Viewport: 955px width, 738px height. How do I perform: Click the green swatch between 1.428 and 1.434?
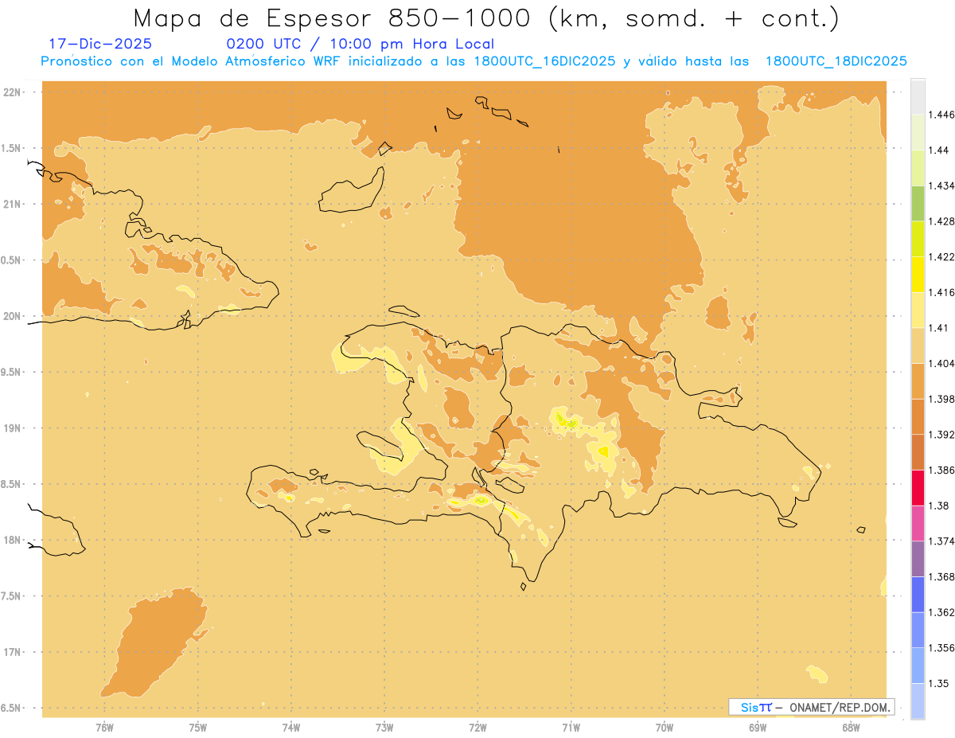[918, 203]
